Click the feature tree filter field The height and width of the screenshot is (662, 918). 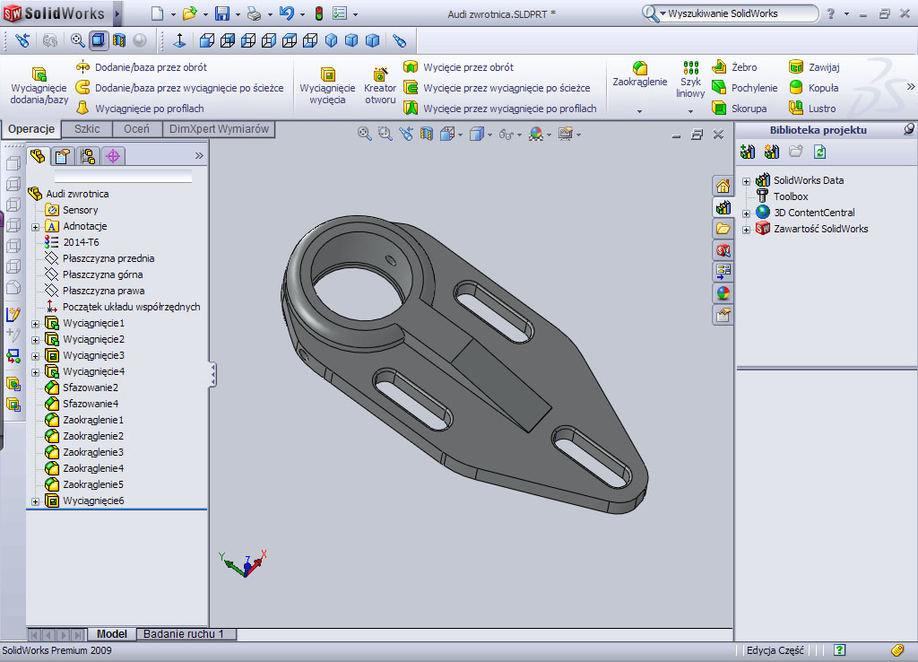point(123,176)
